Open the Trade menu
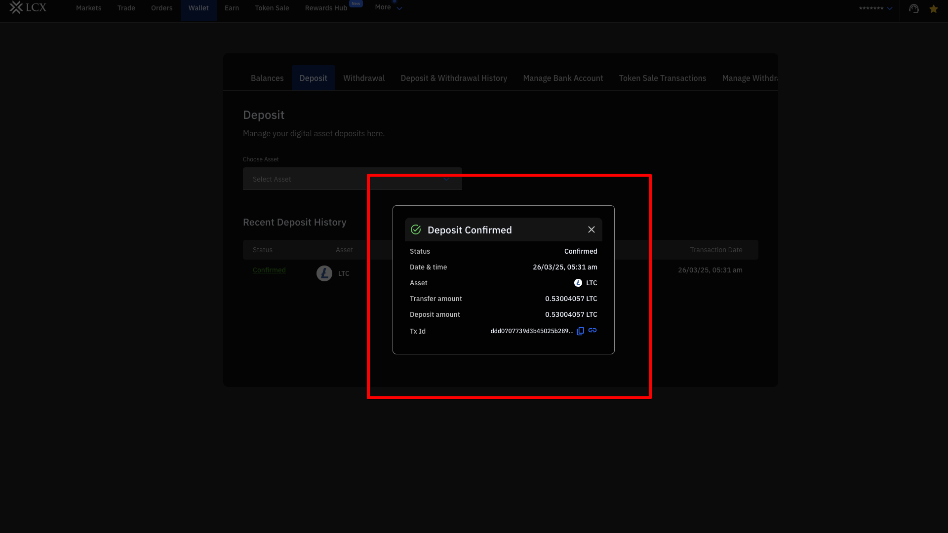The image size is (948, 533). click(126, 8)
